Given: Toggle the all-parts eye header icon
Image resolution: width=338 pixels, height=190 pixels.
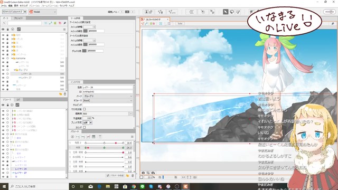Looking at the screenshot, I should click(x=3, y=30).
